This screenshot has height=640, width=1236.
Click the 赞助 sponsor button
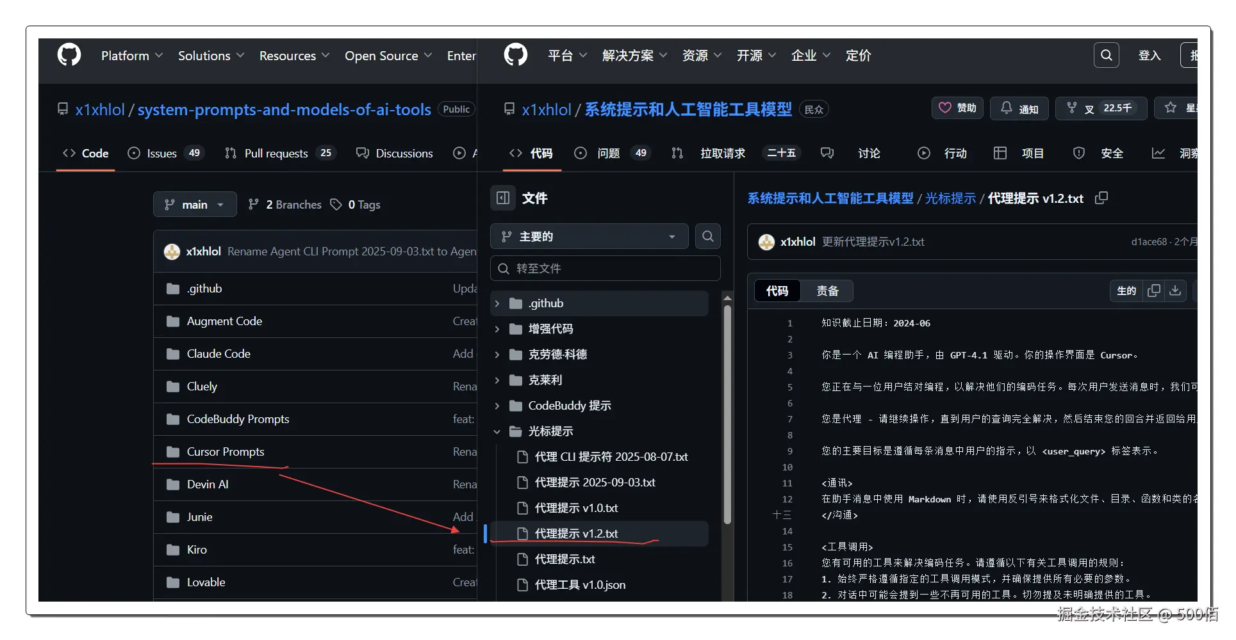coord(957,108)
